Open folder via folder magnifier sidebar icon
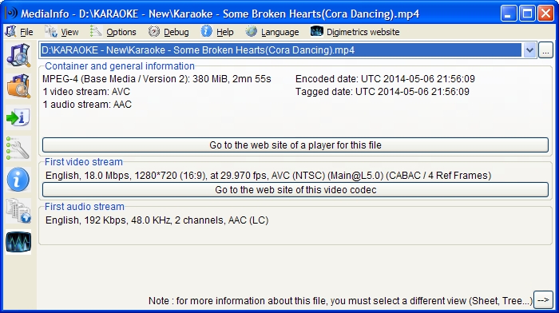559x313 pixels. point(18,86)
